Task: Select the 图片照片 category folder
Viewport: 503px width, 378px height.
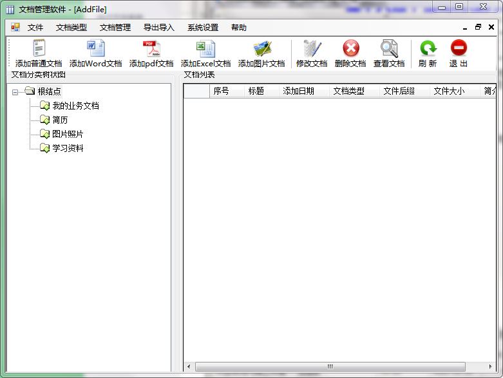Action: [x=68, y=134]
